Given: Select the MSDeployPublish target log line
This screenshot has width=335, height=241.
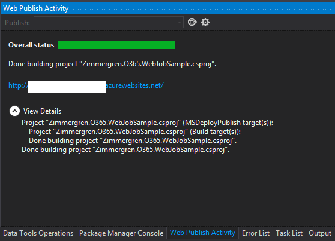Looking at the screenshot, I should (x=147, y=123).
